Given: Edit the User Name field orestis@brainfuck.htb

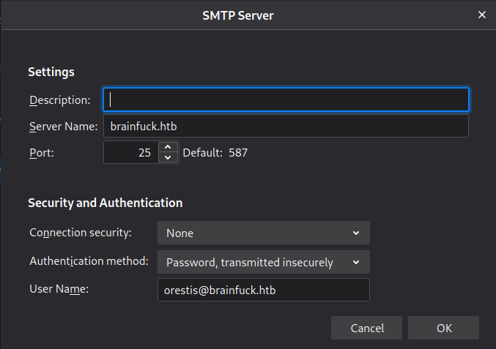Looking at the screenshot, I should pyautogui.click(x=264, y=290).
